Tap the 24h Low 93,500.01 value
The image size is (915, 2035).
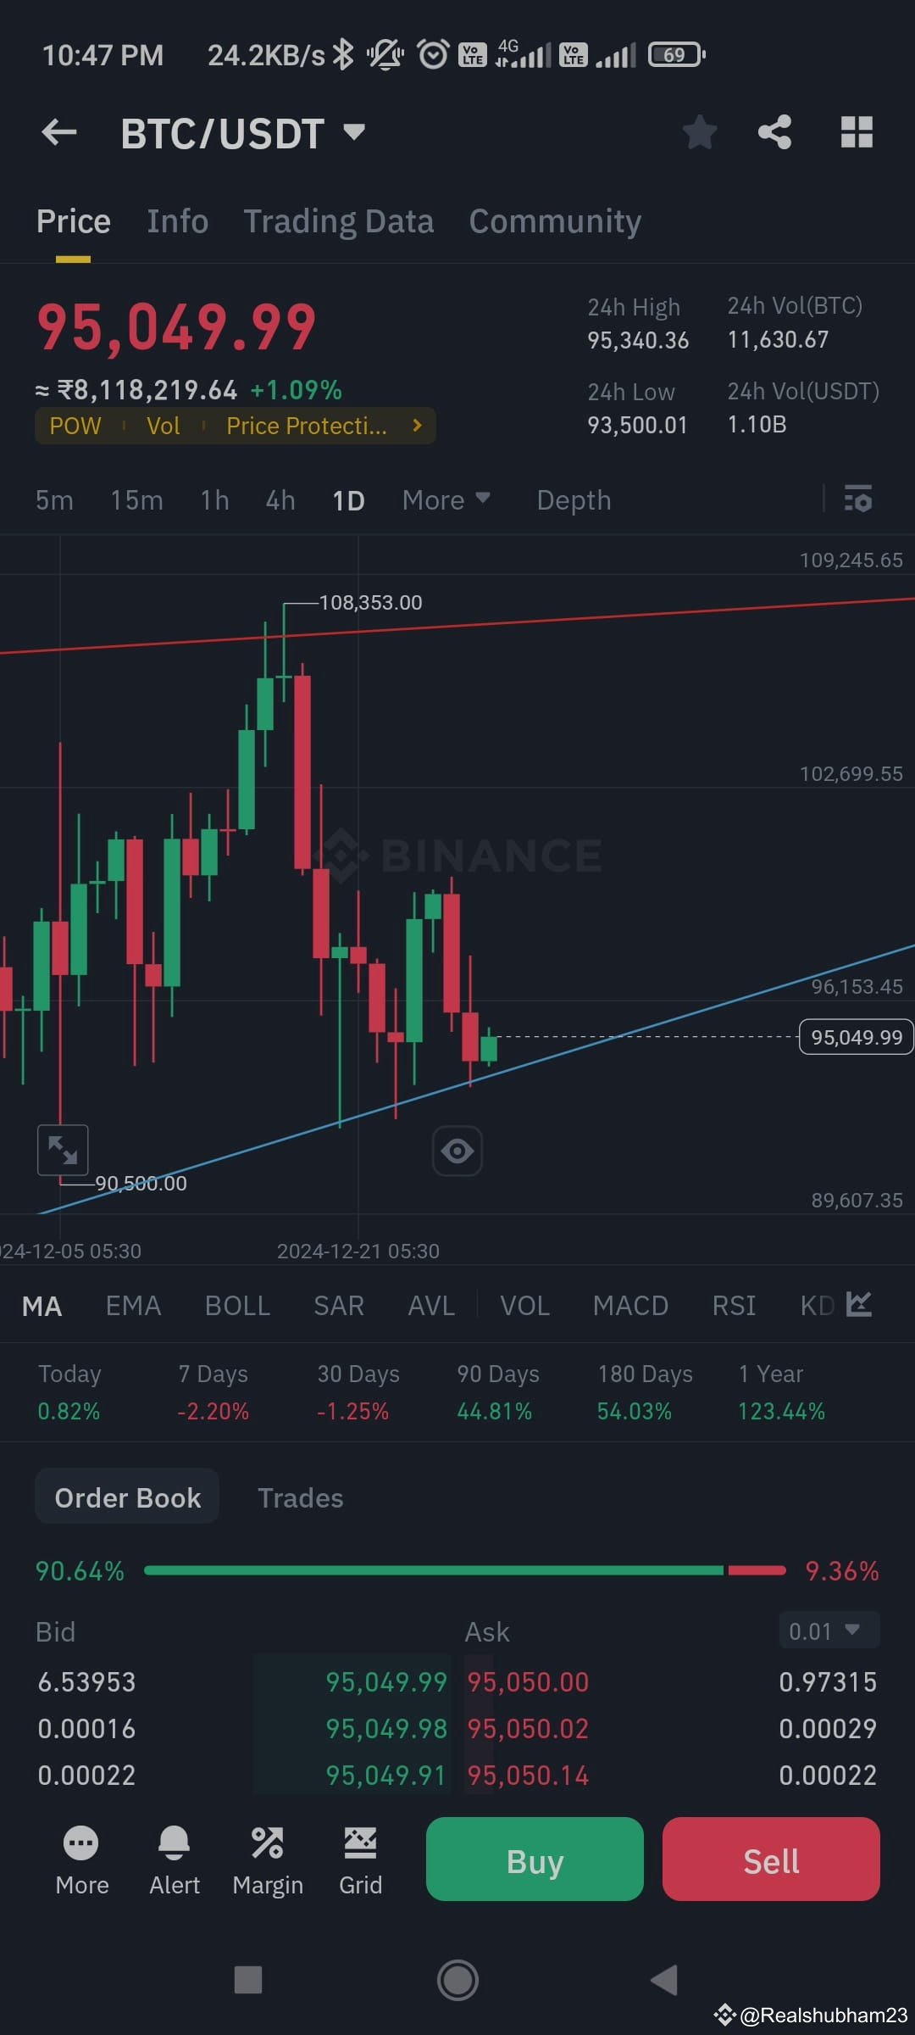click(x=637, y=426)
